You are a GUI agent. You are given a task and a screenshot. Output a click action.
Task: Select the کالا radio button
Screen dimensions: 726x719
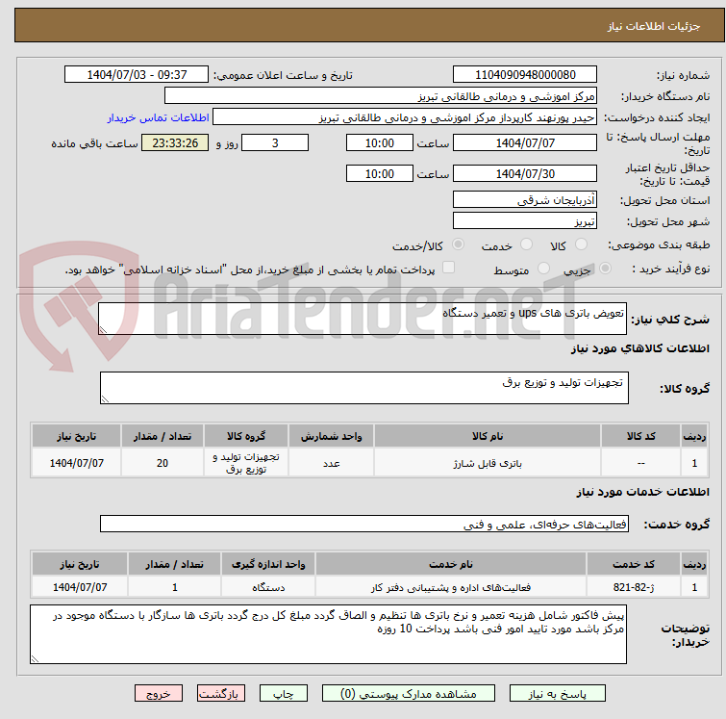coord(581,244)
